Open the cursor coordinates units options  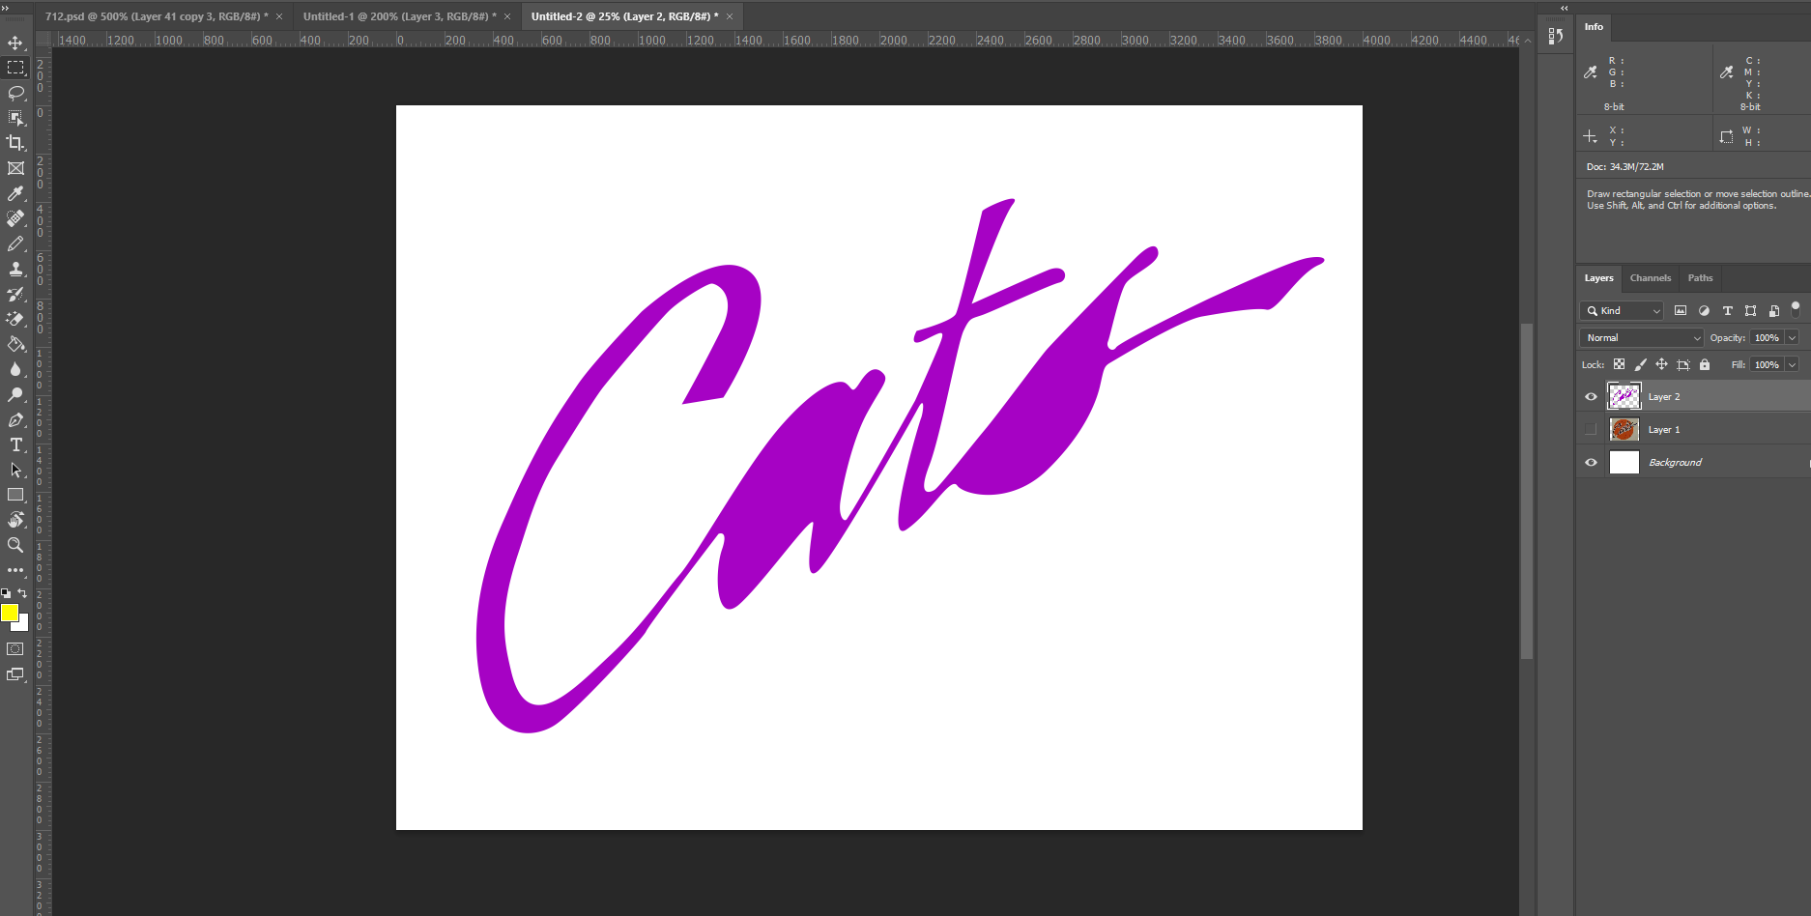coord(1591,136)
